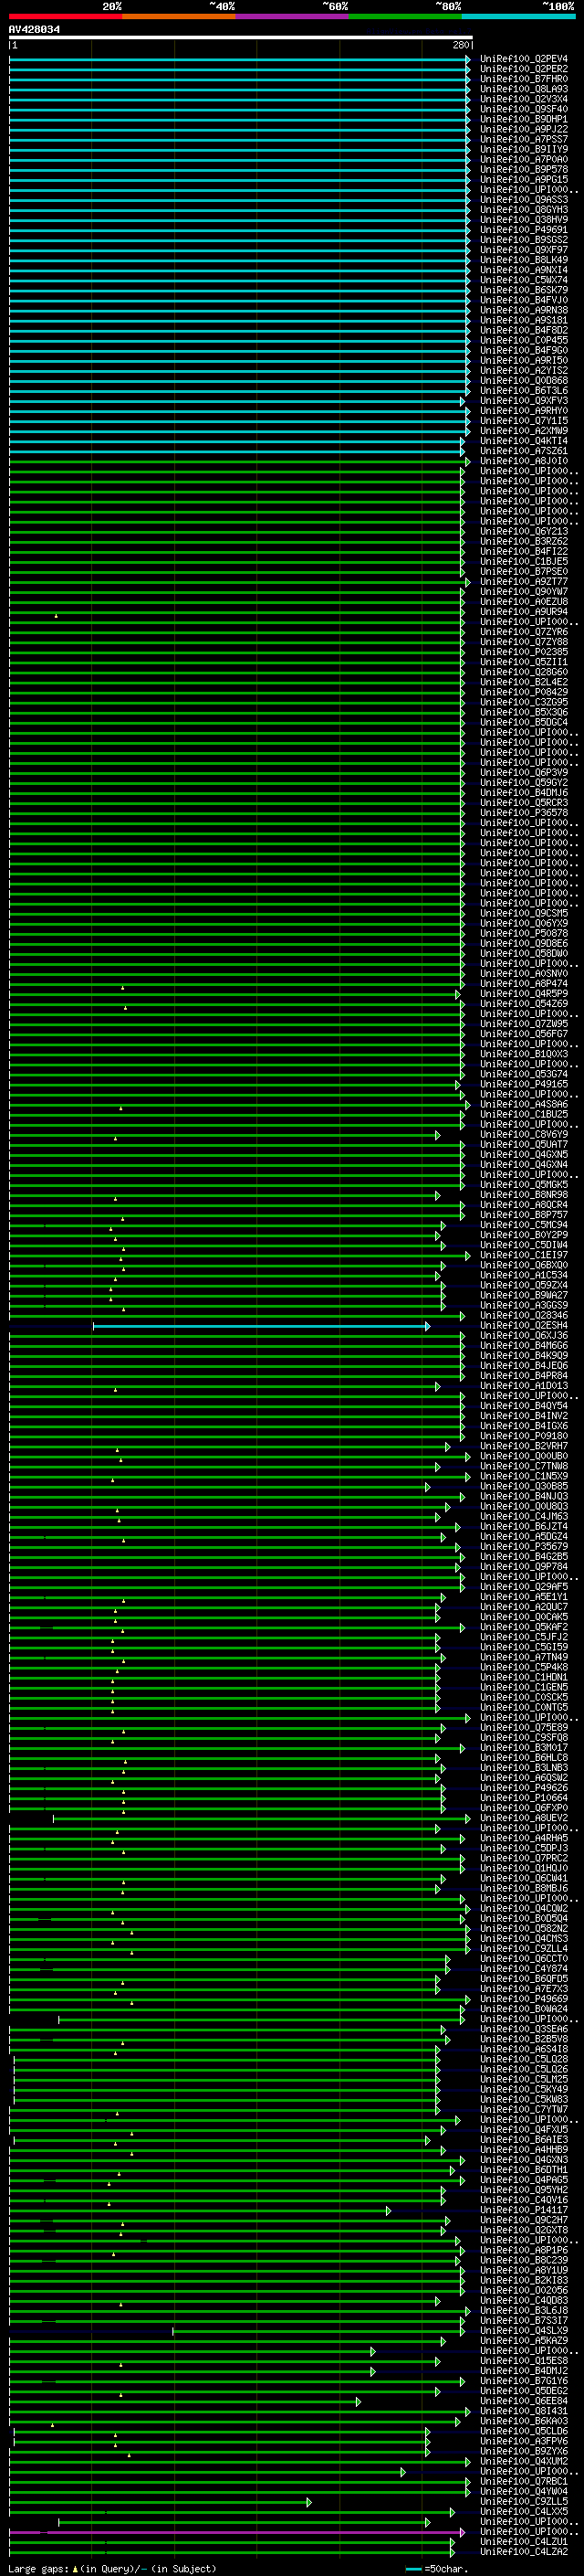Viewport: 584px width, 2576px height.
Task: Select the UniRef100_Q0D868 label
Action: (x=523, y=381)
